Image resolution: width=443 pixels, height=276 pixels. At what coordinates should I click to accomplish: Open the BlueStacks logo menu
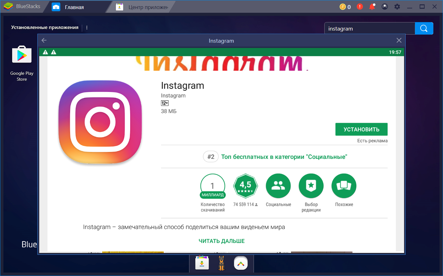pyautogui.click(x=8, y=7)
